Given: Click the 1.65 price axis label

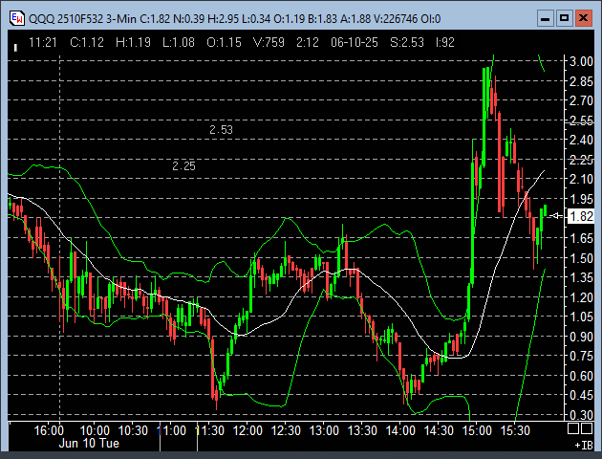Looking at the screenshot, I should 581,238.
